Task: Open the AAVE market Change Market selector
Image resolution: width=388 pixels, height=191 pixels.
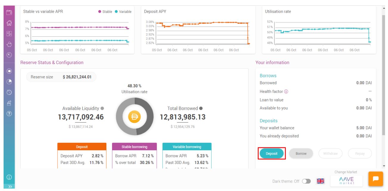Action: tap(347, 181)
